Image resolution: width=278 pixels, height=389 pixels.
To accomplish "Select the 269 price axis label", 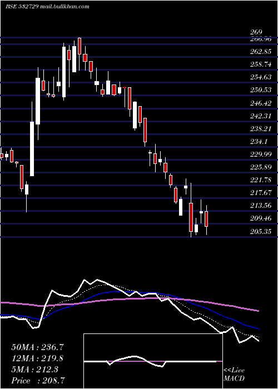I will point(256,32).
